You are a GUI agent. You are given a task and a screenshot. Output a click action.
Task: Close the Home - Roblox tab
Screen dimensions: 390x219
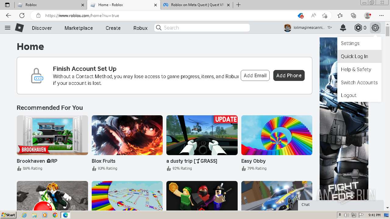(155, 5)
